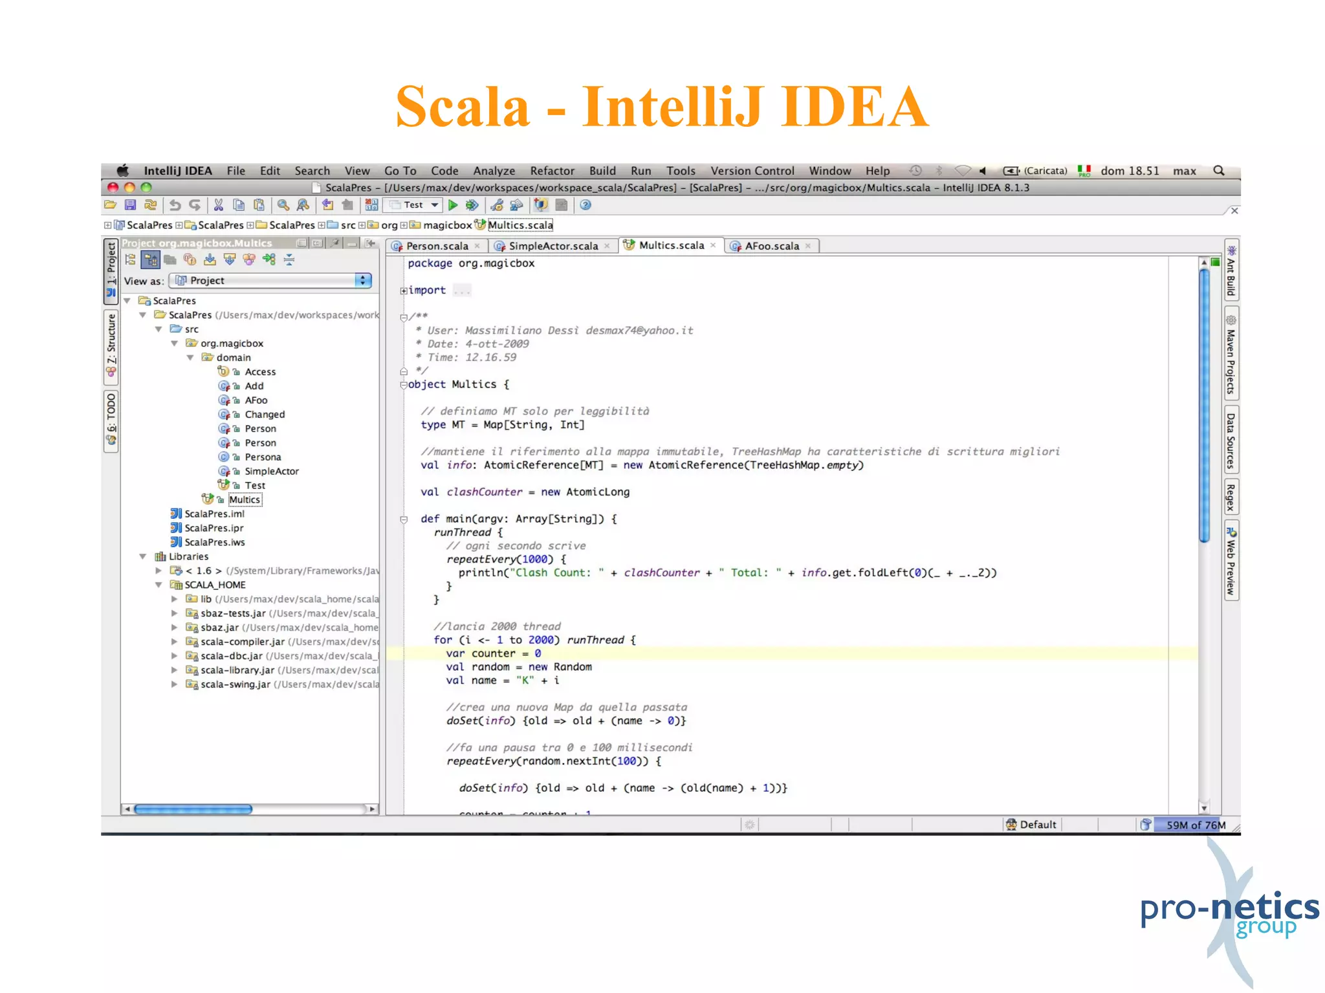1325x993 pixels.
Task: Click the Copy icon in toolbar
Action: pos(239,205)
